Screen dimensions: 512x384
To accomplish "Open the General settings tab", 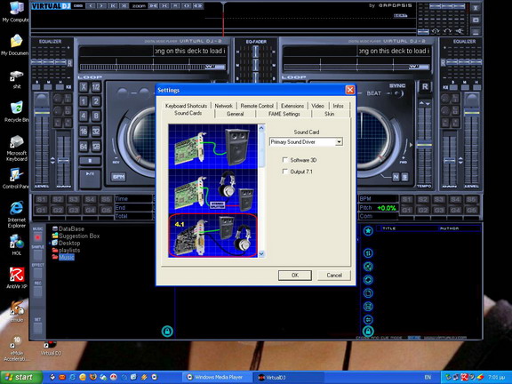I will pos(235,114).
